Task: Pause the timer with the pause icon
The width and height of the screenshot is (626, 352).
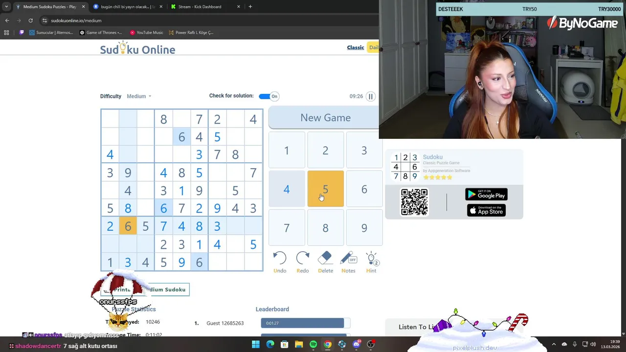Action: (371, 96)
